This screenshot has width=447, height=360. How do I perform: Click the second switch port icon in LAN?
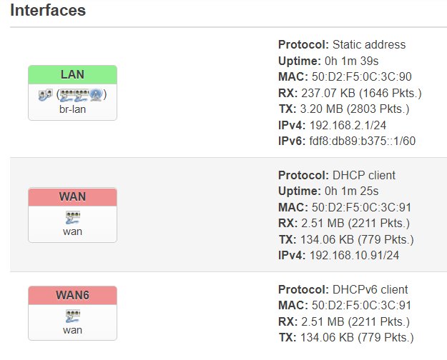click(82, 96)
